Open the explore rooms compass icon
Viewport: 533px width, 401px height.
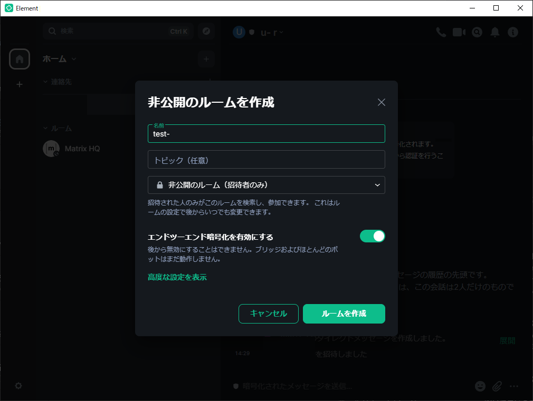(x=206, y=31)
